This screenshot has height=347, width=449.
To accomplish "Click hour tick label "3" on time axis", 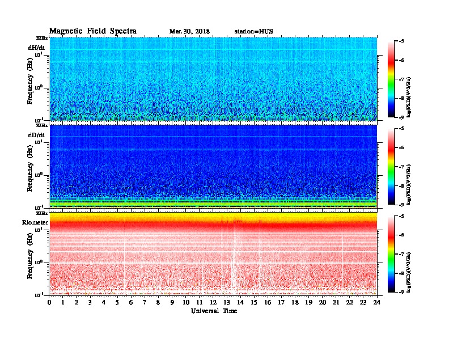I will (x=90, y=302).
